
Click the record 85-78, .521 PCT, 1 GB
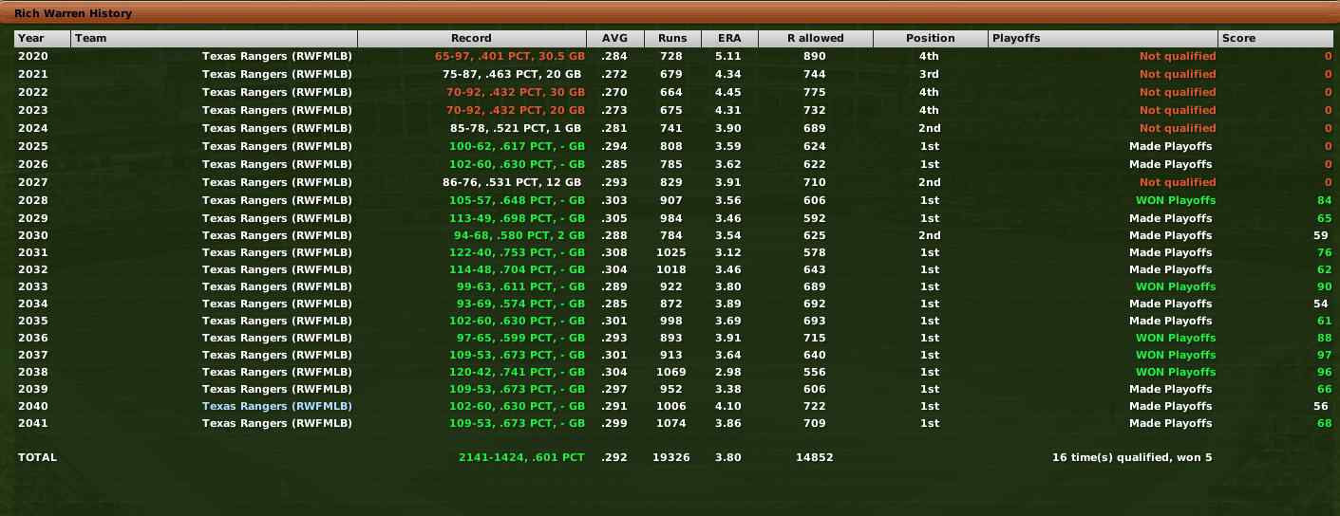click(518, 128)
